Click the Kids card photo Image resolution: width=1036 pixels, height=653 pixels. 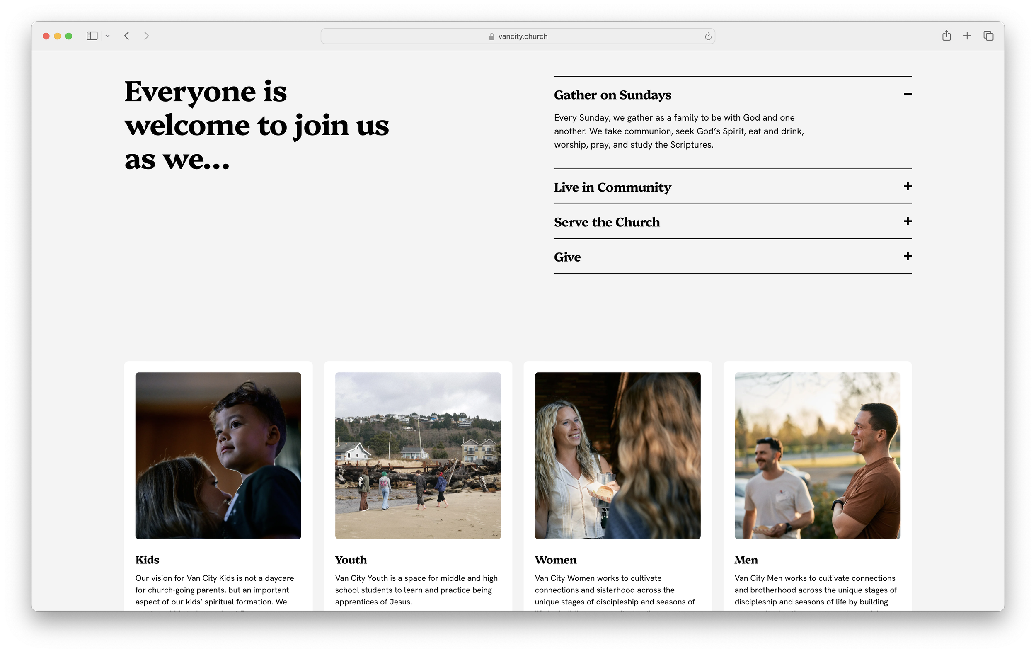pos(218,455)
